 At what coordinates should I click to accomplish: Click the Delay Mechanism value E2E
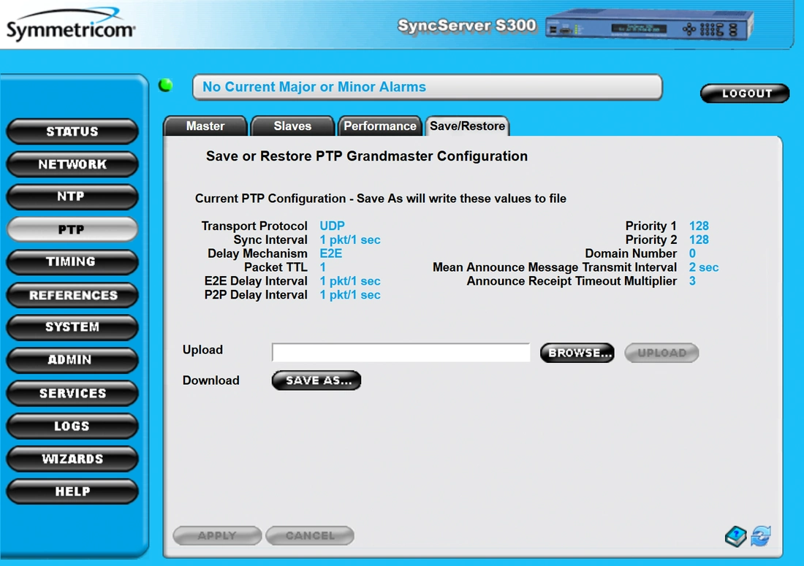pyautogui.click(x=330, y=253)
